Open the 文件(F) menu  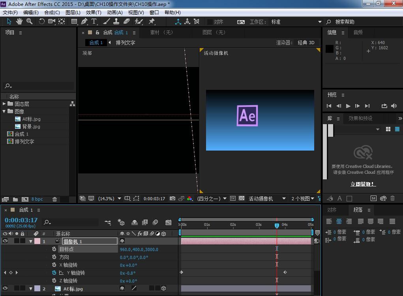[x=10, y=13]
